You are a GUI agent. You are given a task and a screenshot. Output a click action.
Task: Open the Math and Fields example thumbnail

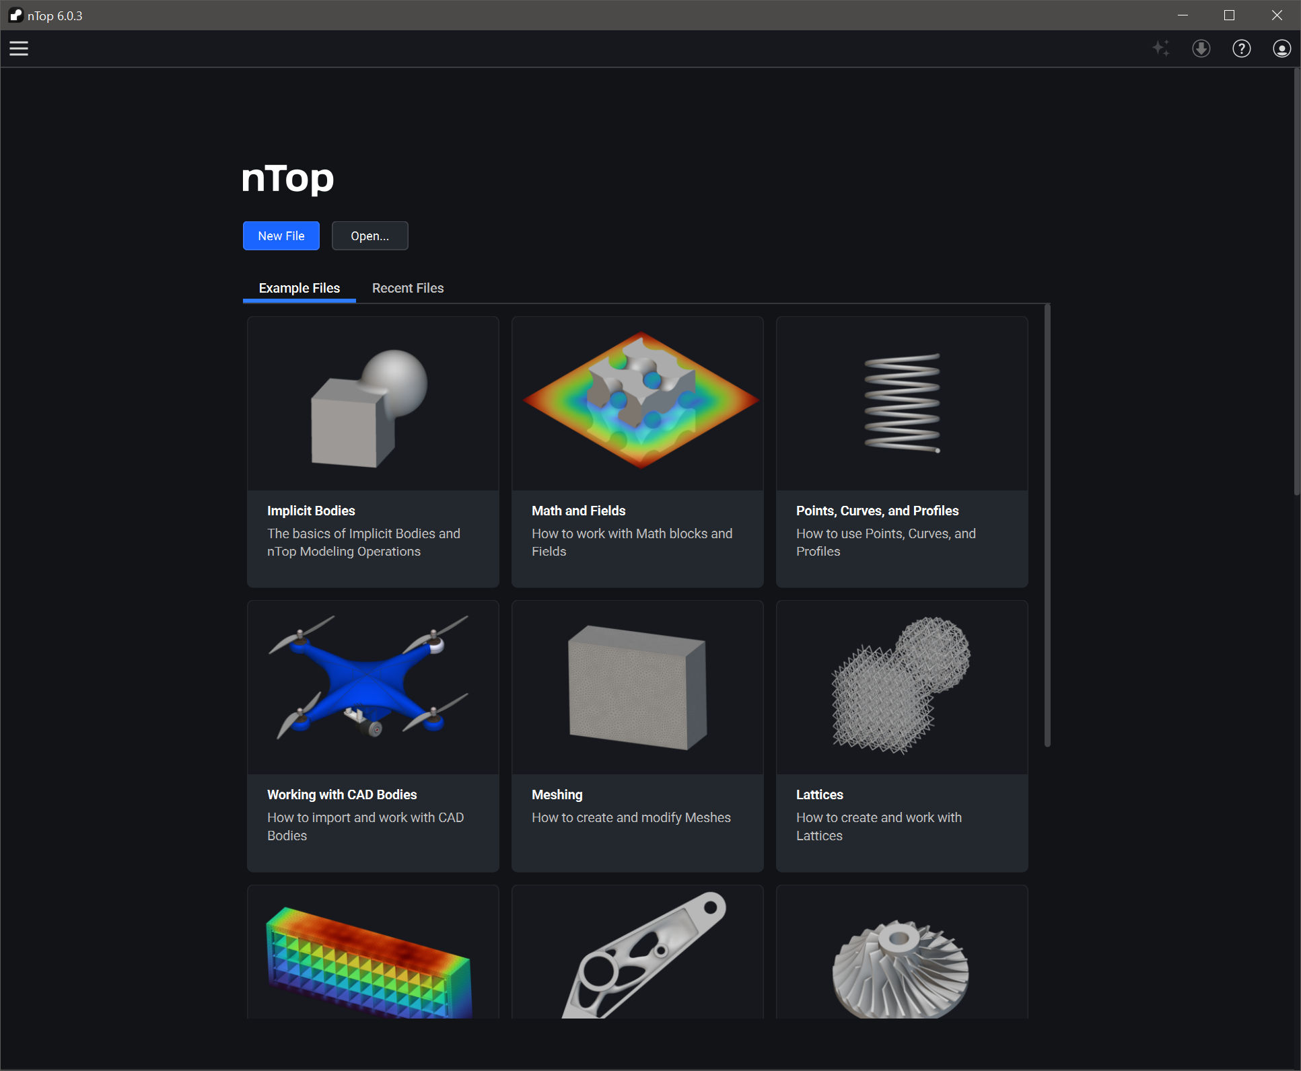pos(638,404)
